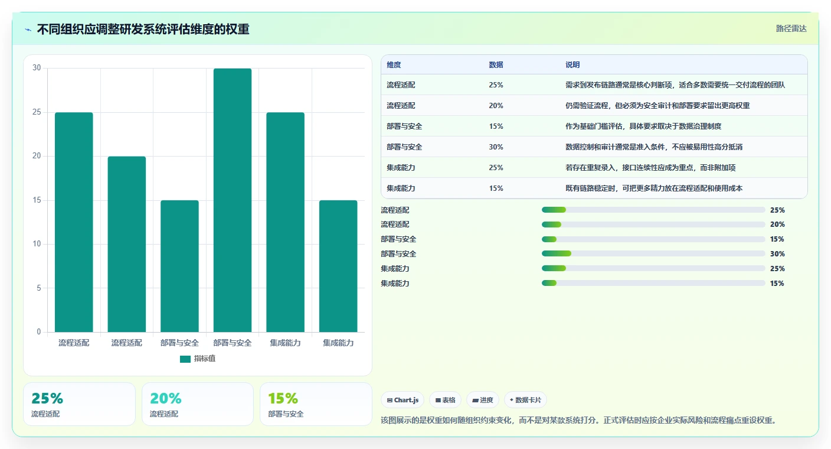Click the diamond icon in the 数据卡片 chip
Image resolution: width=831 pixels, height=449 pixels.
[x=512, y=400]
